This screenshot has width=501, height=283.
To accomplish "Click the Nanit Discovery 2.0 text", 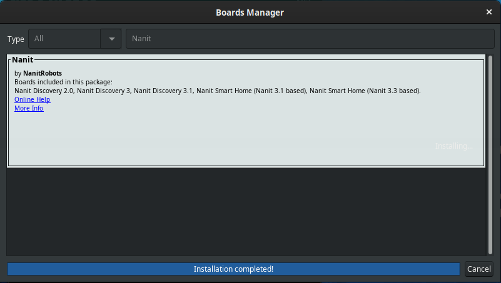I will (x=44, y=91).
